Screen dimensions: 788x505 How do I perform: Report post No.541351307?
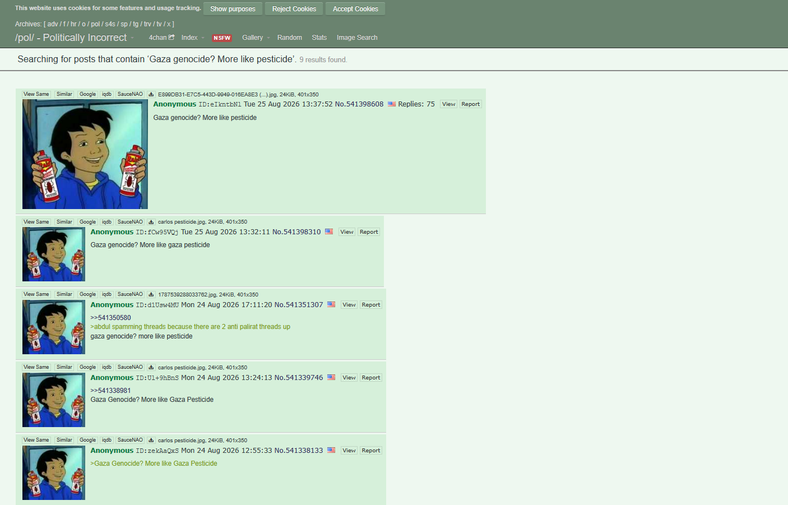371,305
